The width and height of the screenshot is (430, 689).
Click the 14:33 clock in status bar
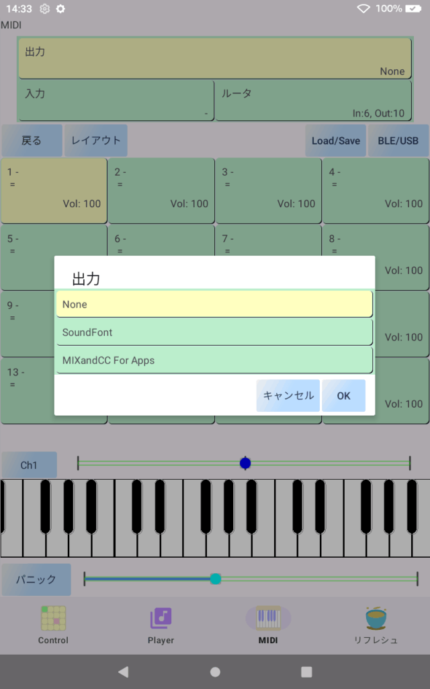19,9
